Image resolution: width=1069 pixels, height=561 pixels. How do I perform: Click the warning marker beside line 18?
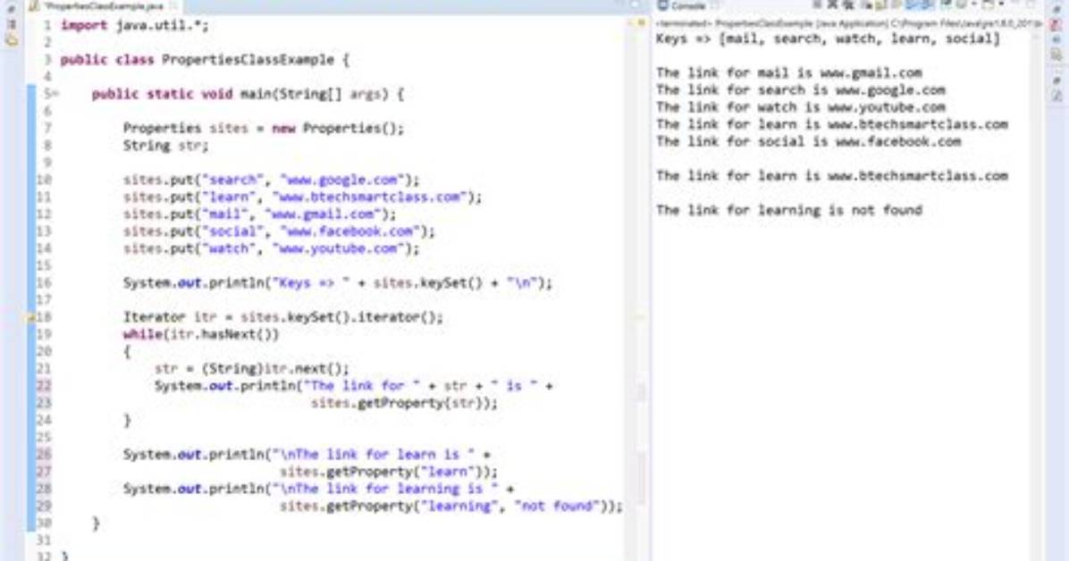coord(30,317)
